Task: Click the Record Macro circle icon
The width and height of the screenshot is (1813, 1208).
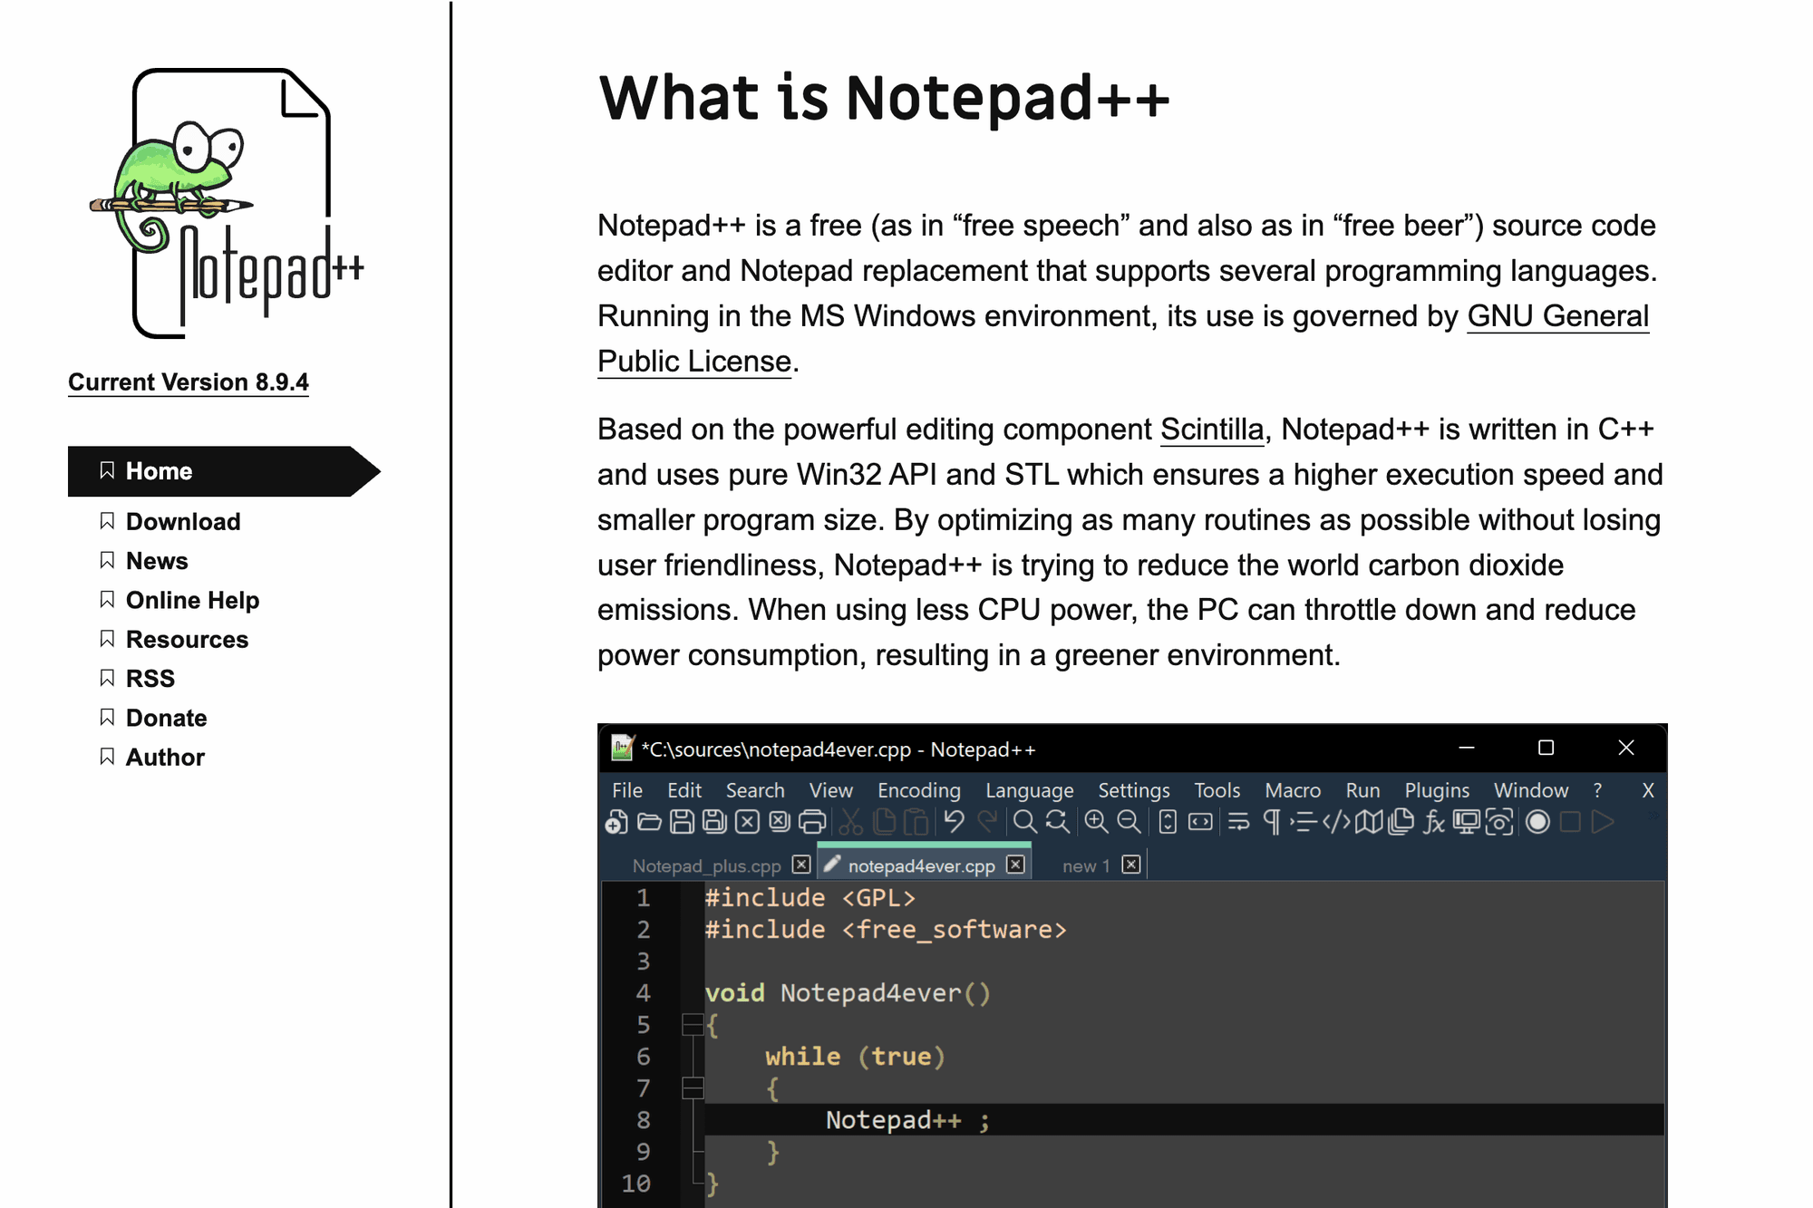Action: 1537,822
